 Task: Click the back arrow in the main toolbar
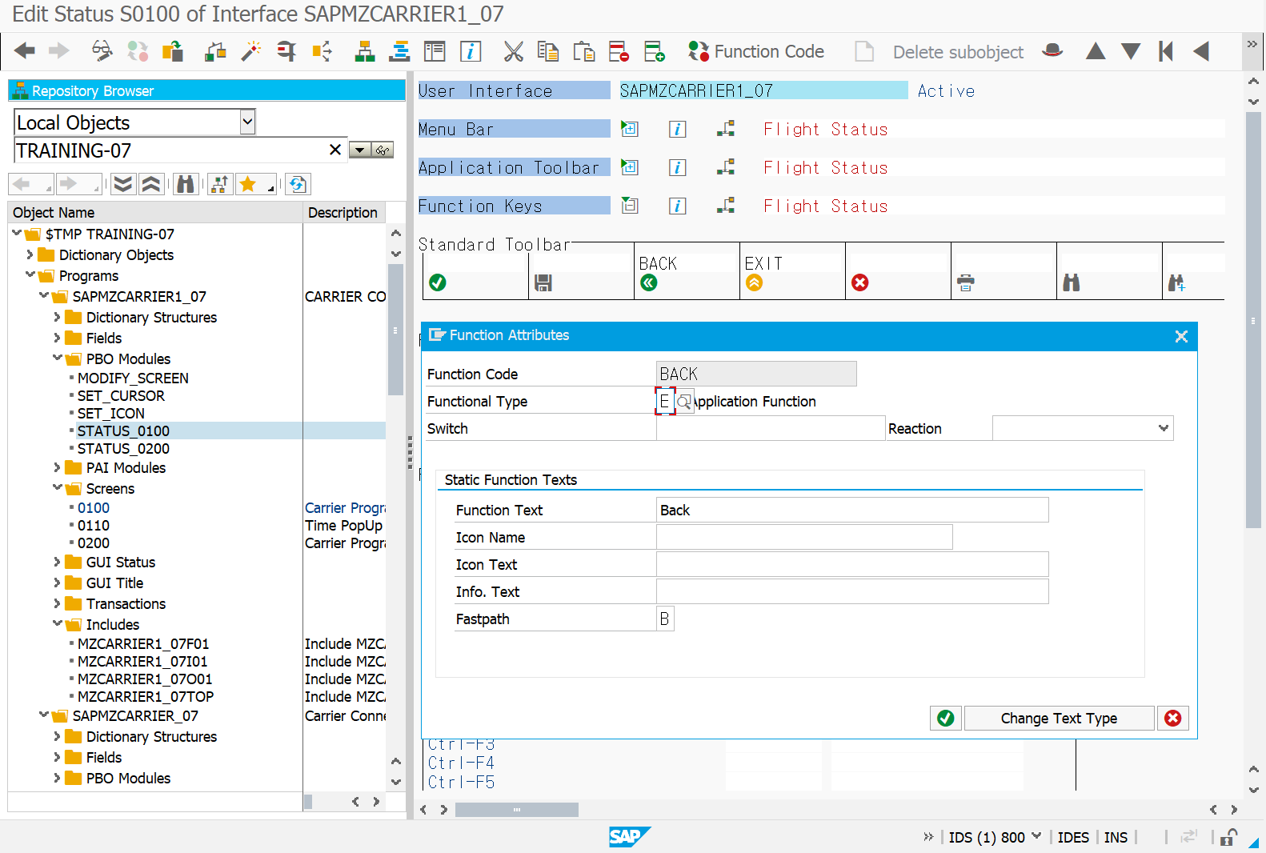click(25, 51)
